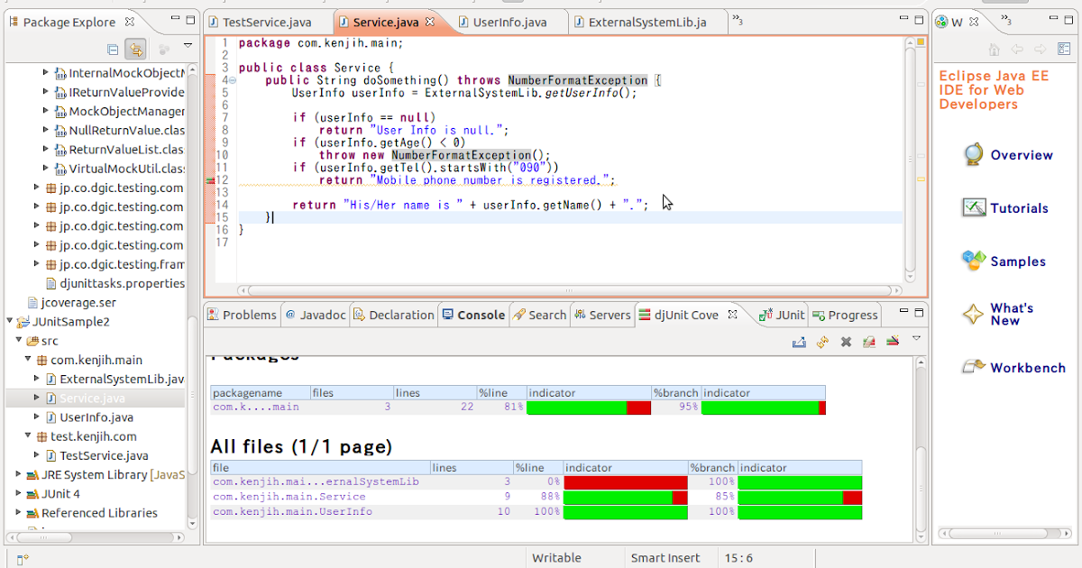
Task: Open the Tutorials link
Action: (1019, 208)
